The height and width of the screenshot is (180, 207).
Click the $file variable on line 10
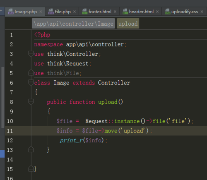pyautogui.click(x=65, y=121)
